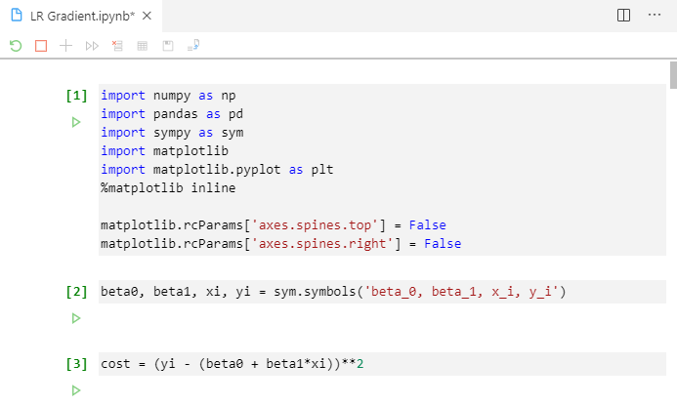The height and width of the screenshot is (405, 677).
Task: Open the variable explorer table icon
Action: [x=143, y=46]
